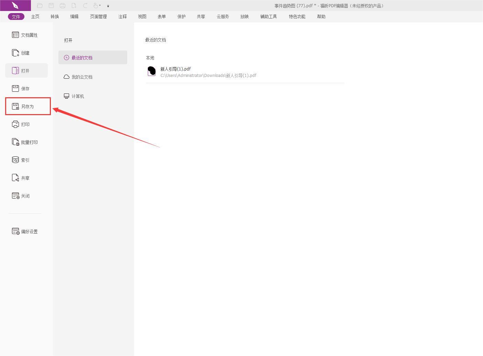Screen dimensions: 483x356
Task: Switch to the Protect (保护) tab
Action: point(181,16)
